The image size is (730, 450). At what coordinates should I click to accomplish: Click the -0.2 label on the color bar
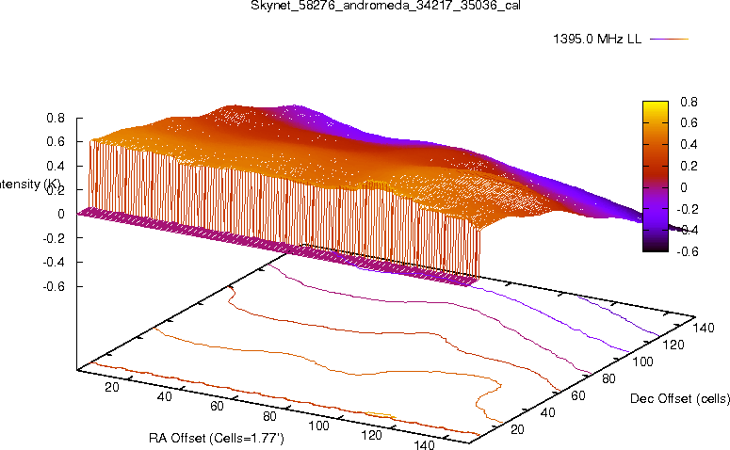[687, 209]
